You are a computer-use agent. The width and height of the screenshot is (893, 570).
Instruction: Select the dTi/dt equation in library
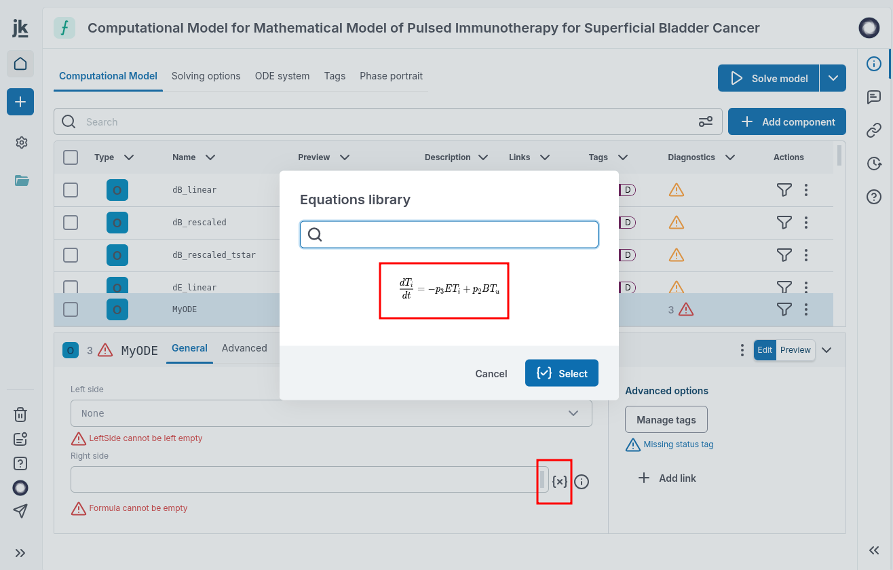point(444,290)
